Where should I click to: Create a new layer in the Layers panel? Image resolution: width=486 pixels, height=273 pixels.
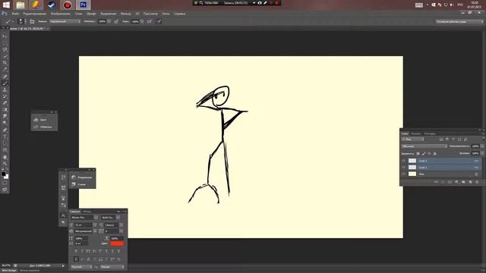coord(470,182)
